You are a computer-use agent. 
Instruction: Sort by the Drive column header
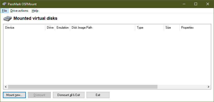point(50,28)
